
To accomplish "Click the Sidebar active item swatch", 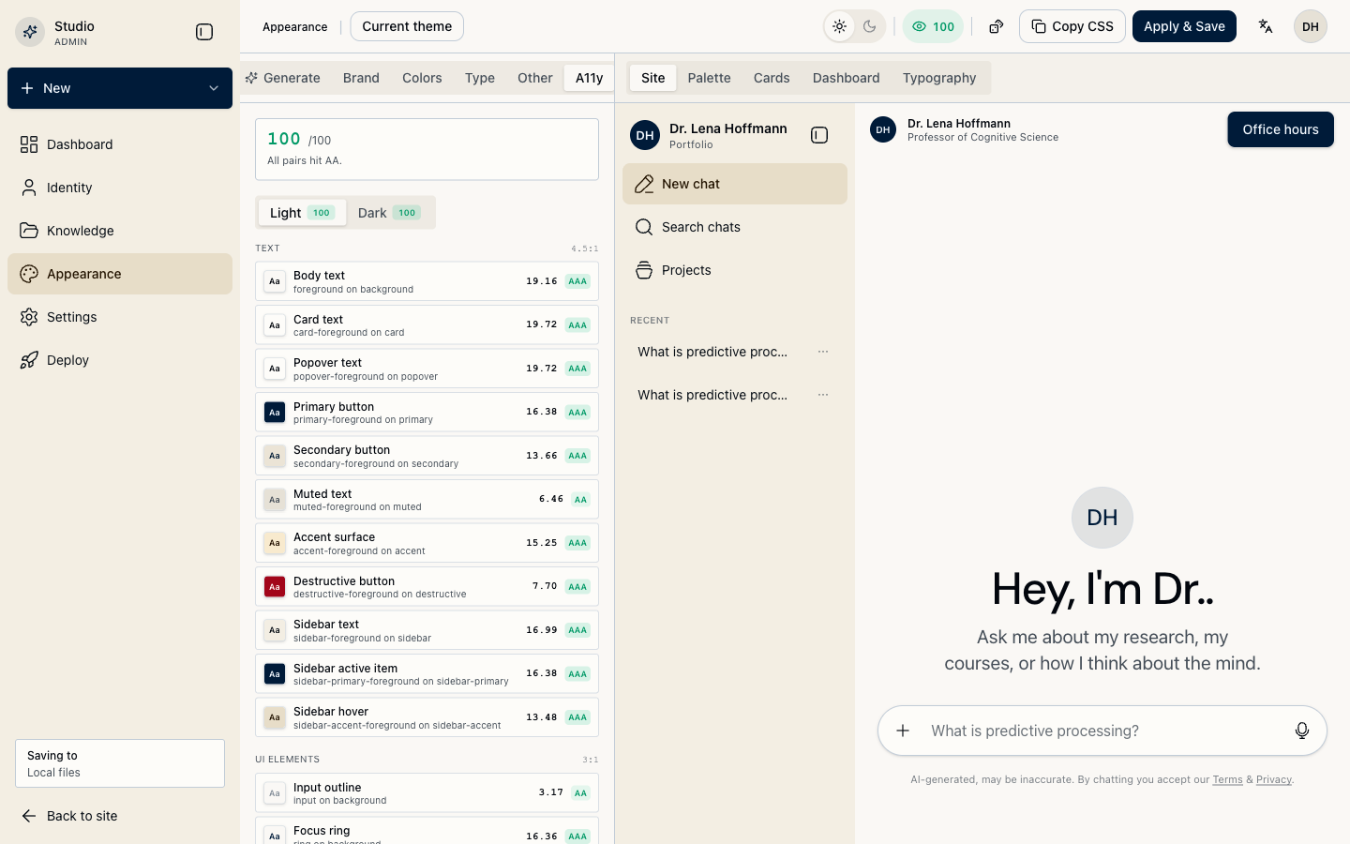I will coord(275,673).
